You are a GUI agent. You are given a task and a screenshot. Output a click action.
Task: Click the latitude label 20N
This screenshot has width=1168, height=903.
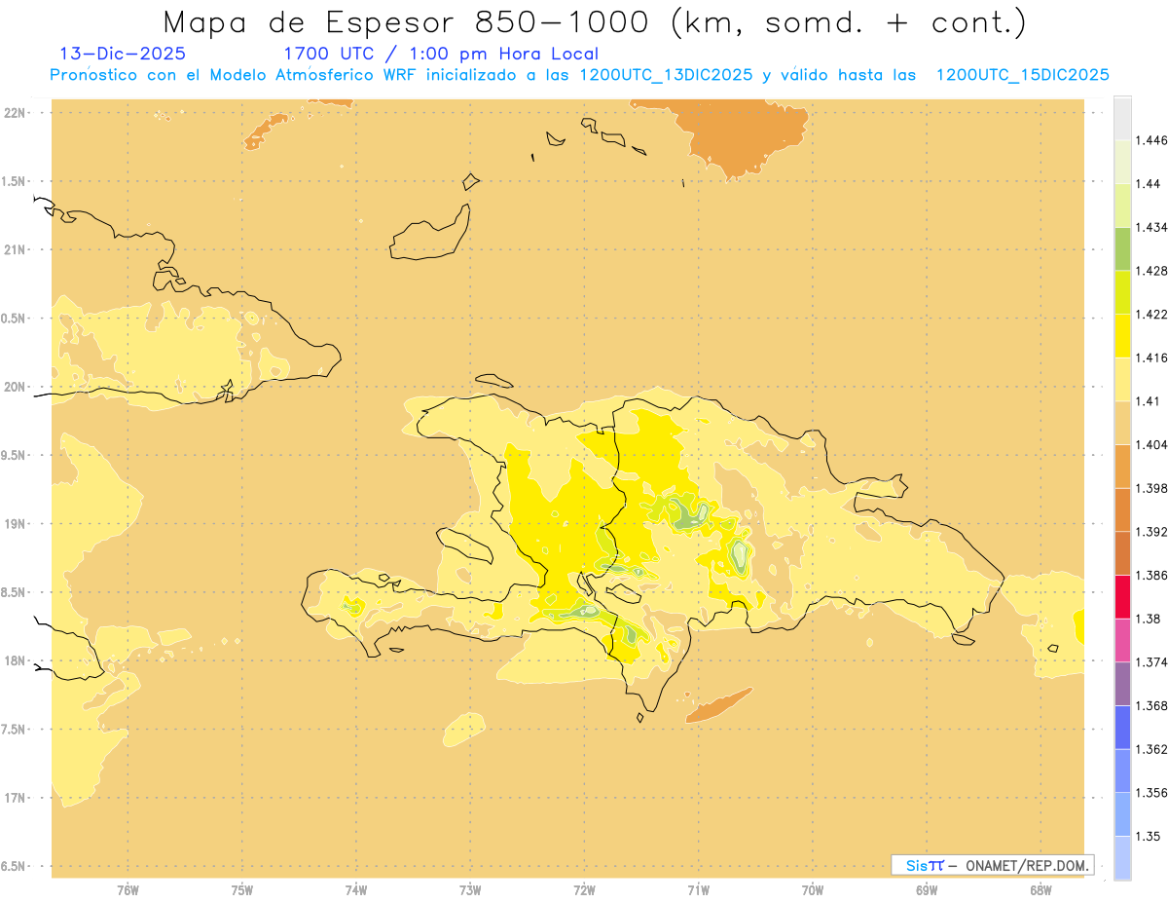(x=16, y=387)
